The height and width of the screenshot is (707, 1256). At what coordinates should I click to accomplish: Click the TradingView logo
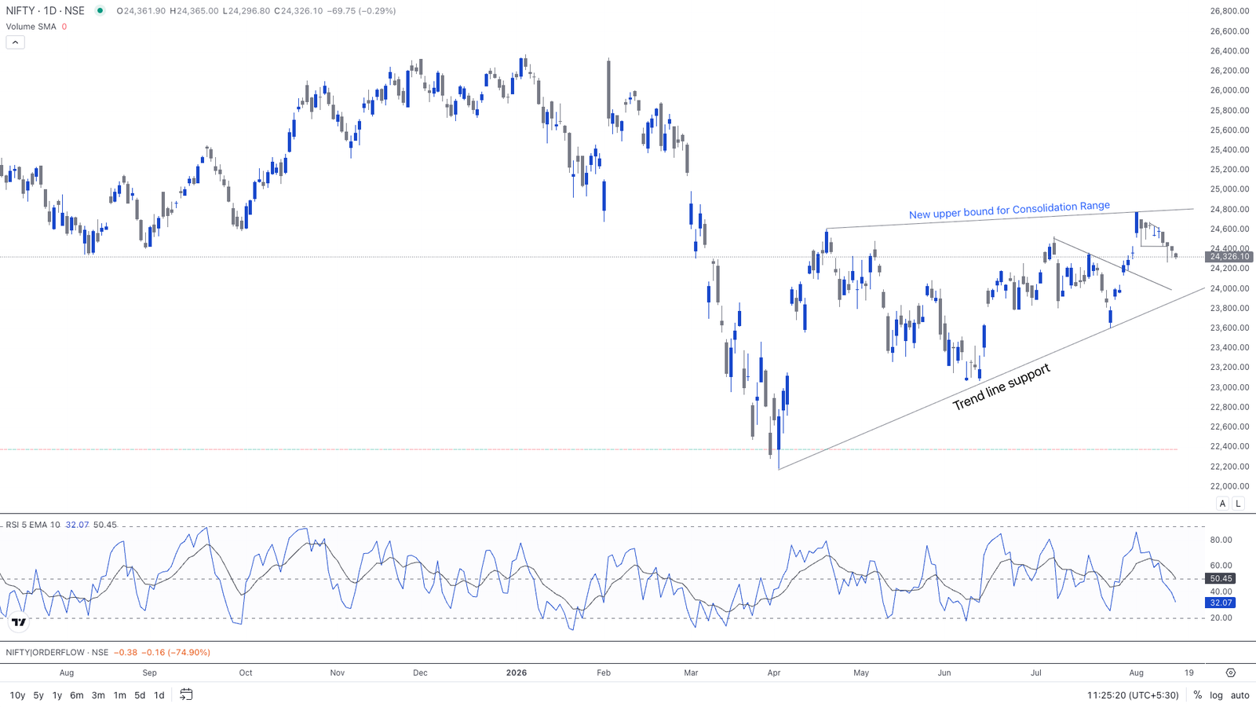coord(19,622)
